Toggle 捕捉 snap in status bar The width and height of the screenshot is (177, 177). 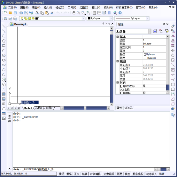[x=61, y=174]
